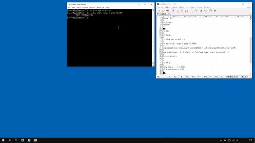
Task: Click the open folder icon in the editor toolbar
Action: coord(163,11)
